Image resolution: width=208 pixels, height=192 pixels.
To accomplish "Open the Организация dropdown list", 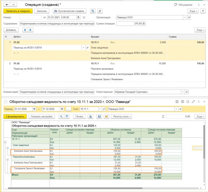I will [x=185, y=17].
